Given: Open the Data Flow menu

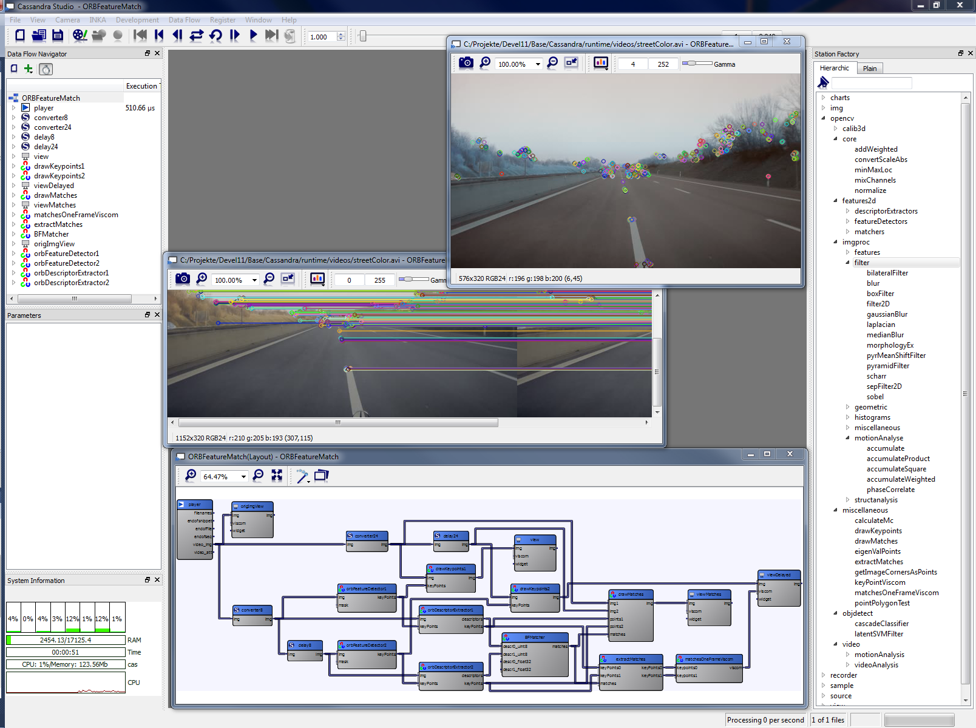Looking at the screenshot, I should pos(185,19).
